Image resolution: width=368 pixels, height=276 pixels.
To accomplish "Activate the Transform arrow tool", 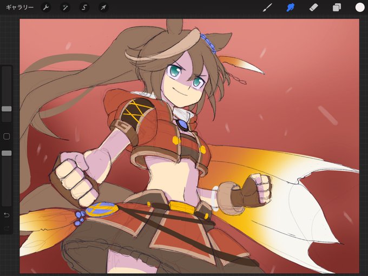I will pyautogui.click(x=103, y=8).
